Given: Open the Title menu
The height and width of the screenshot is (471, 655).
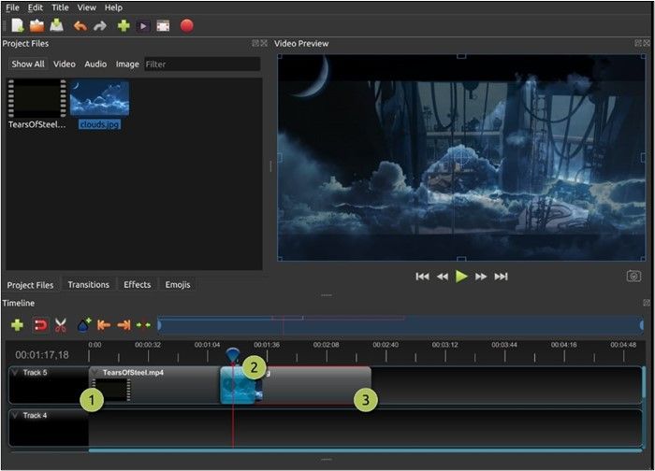Looking at the screenshot, I should pos(60,7).
